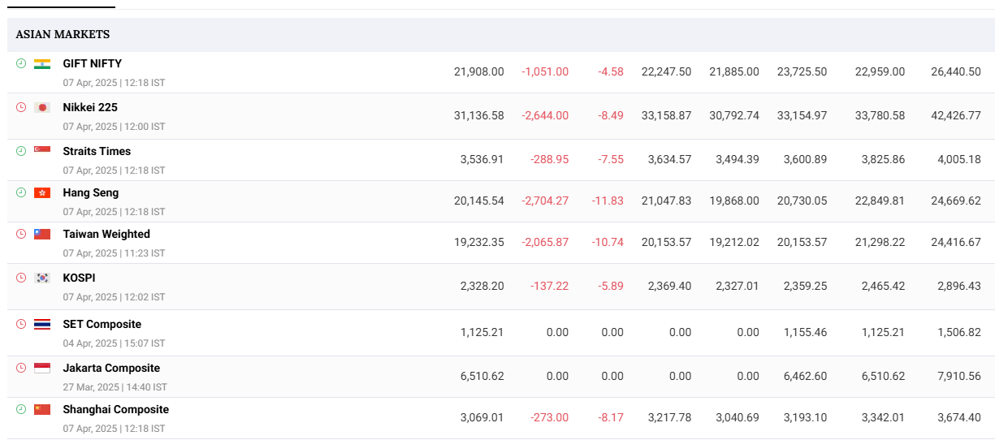The width and height of the screenshot is (995, 440).
Task: Select Straits Times value 4,005.18
Action: click(x=959, y=159)
